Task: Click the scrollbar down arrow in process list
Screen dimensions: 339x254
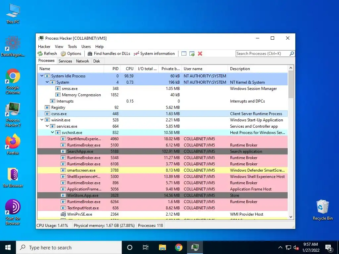Action: pyautogui.click(x=291, y=217)
